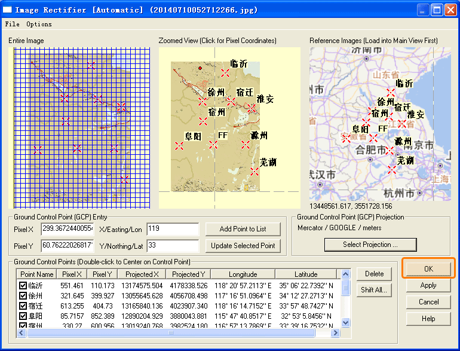Click the vertical scrollbar thumb
This screenshot has height=351, width=460.
pos(345,288)
